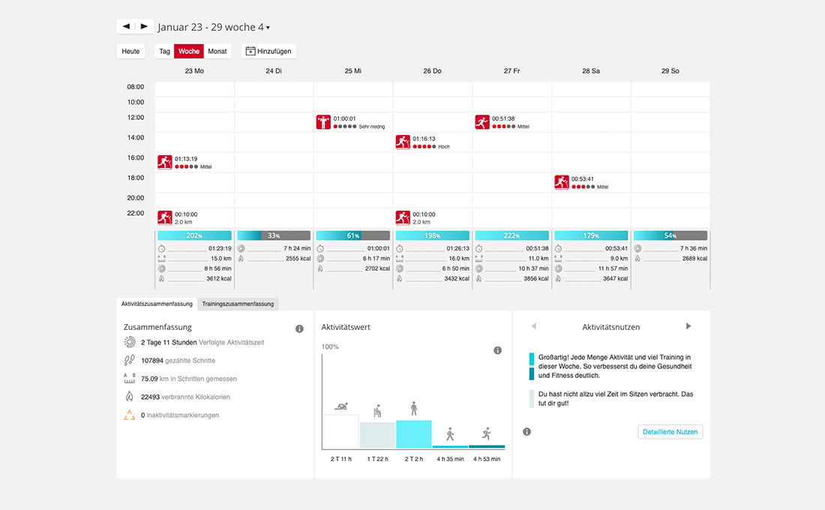Click the Hinzufügen button
Viewport: 825px width, 510px height.
[x=268, y=51]
